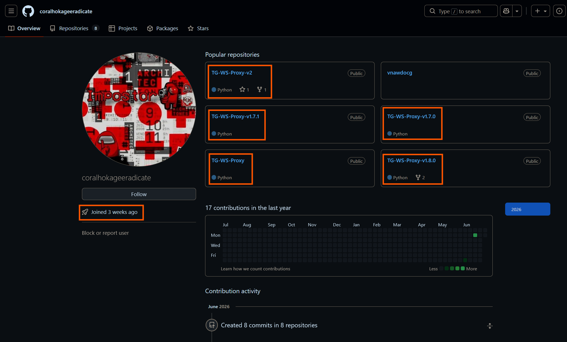Click the GitHub Octocat logo
The width and height of the screenshot is (567, 342).
tap(28, 11)
